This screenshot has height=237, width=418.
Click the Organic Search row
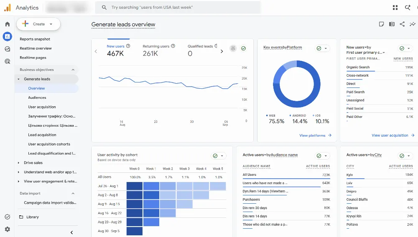coord(380,67)
